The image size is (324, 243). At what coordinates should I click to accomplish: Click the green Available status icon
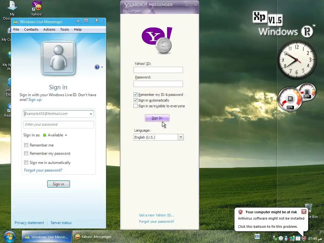click(44, 135)
